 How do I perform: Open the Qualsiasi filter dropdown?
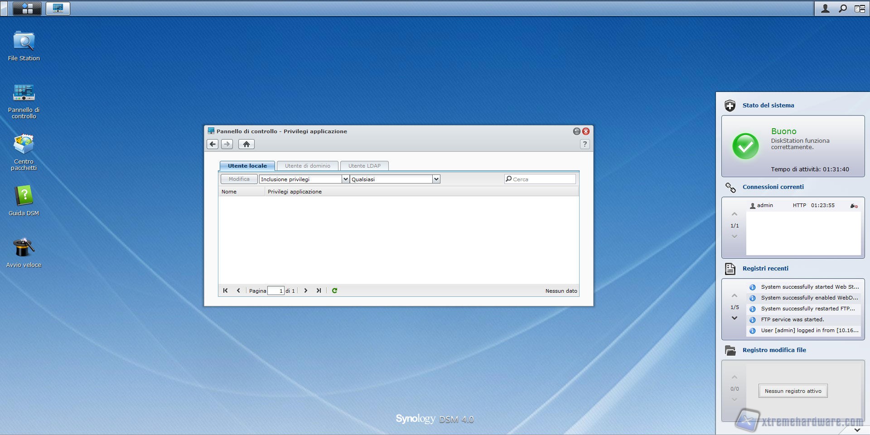click(x=436, y=179)
